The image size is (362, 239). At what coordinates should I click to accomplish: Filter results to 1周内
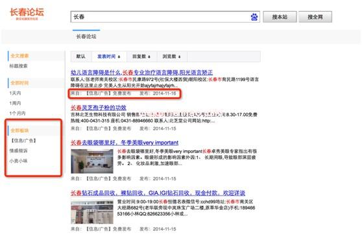(15, 103)
